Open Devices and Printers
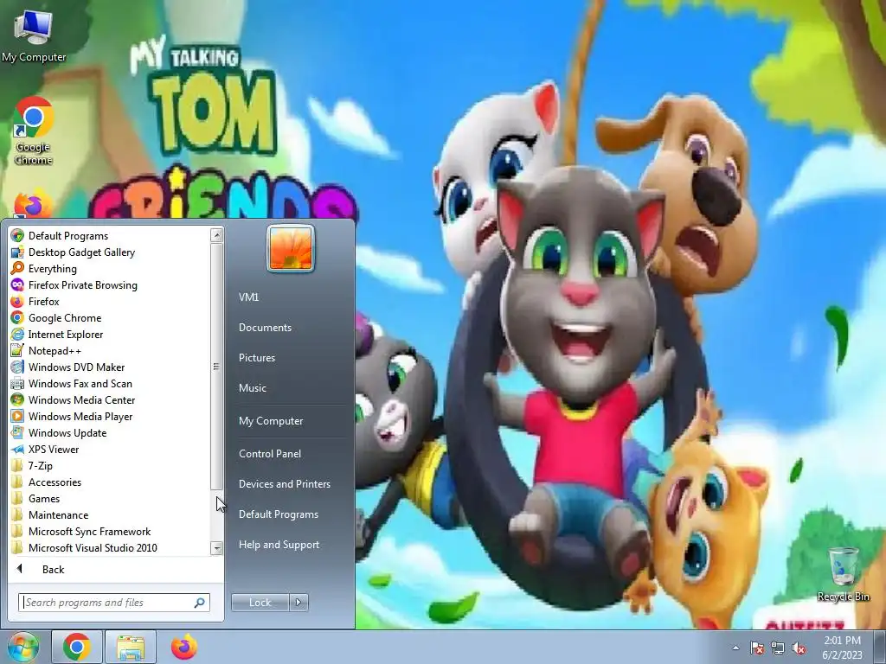 [284, 484]
